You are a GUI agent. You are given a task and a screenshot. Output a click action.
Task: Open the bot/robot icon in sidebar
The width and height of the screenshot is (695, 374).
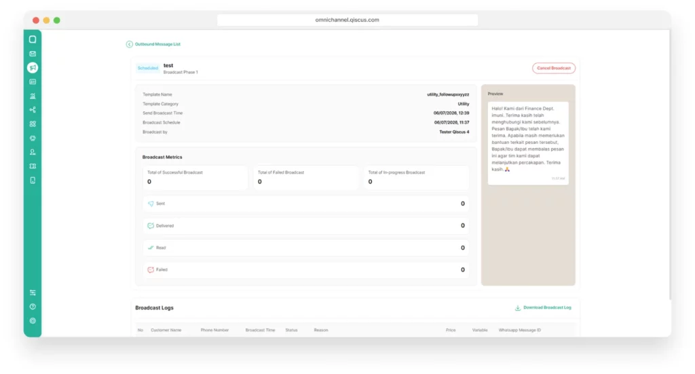point(33,138)
